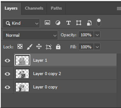Click the Opacity 100% value field
The image size is (121, 108).
click(86, 35)
